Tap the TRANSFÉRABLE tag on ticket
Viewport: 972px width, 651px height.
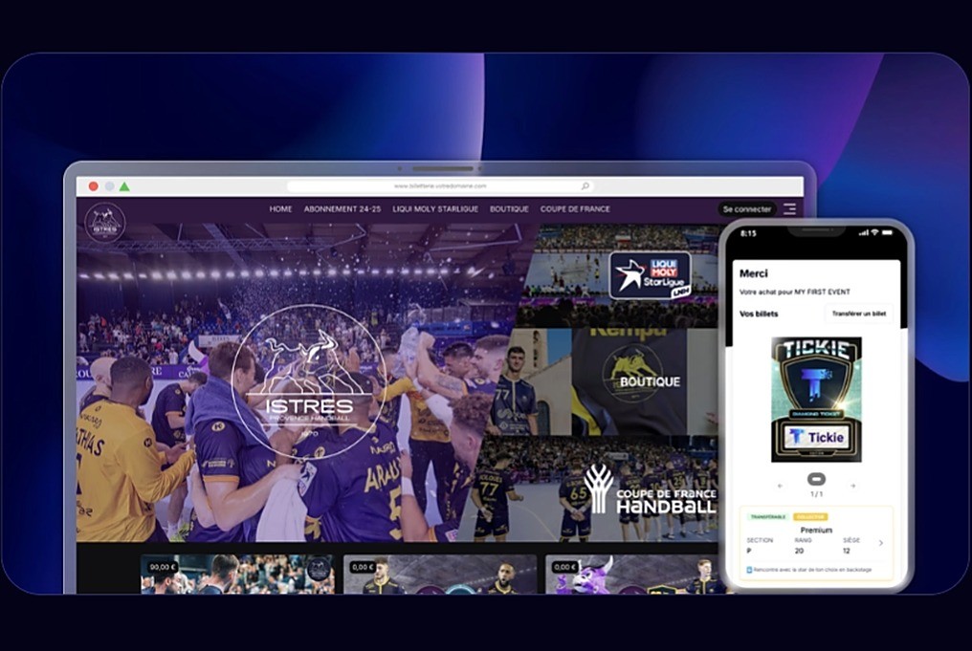coord(768,516)
